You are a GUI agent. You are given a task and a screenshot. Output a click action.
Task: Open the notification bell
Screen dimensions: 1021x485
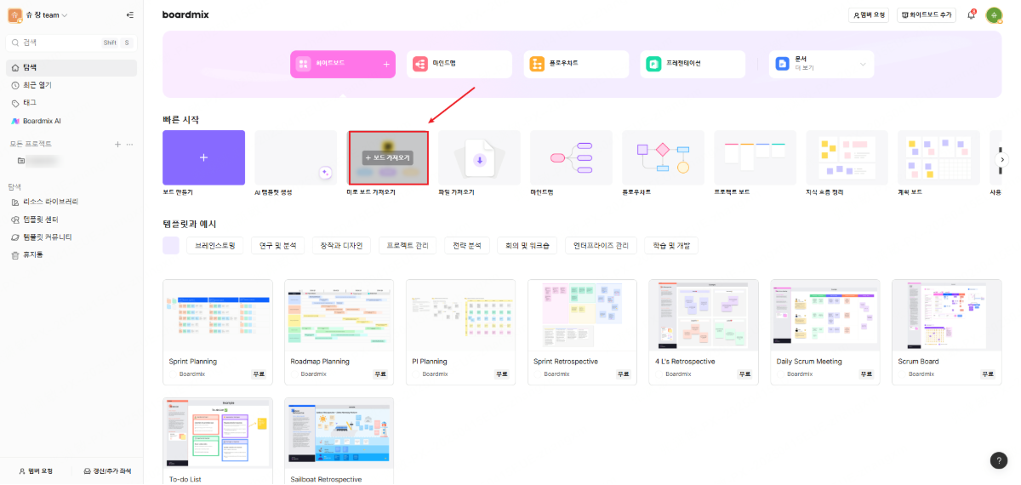971,15
